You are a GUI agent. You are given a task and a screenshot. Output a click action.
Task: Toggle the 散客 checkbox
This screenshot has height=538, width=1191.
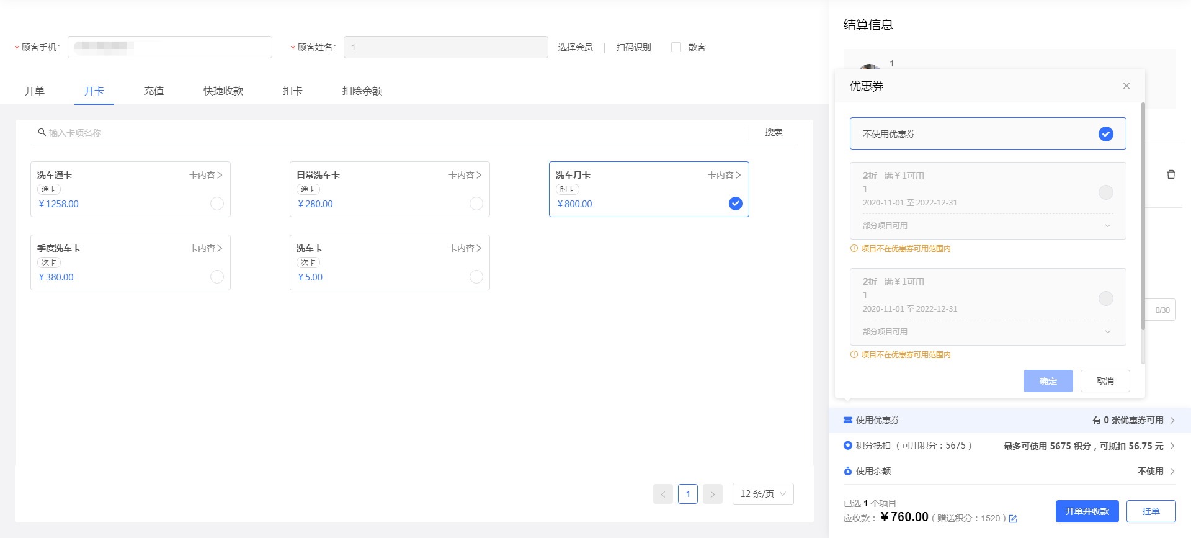[x=676, y=47]
